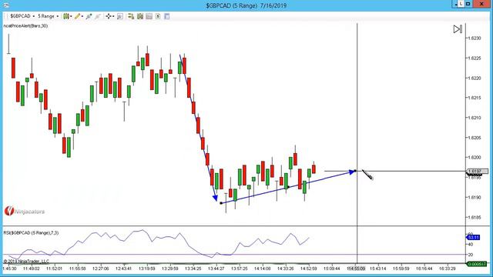Click the 53.11 RSI value marker
The image size is (493, 277).
click(473, 238)
